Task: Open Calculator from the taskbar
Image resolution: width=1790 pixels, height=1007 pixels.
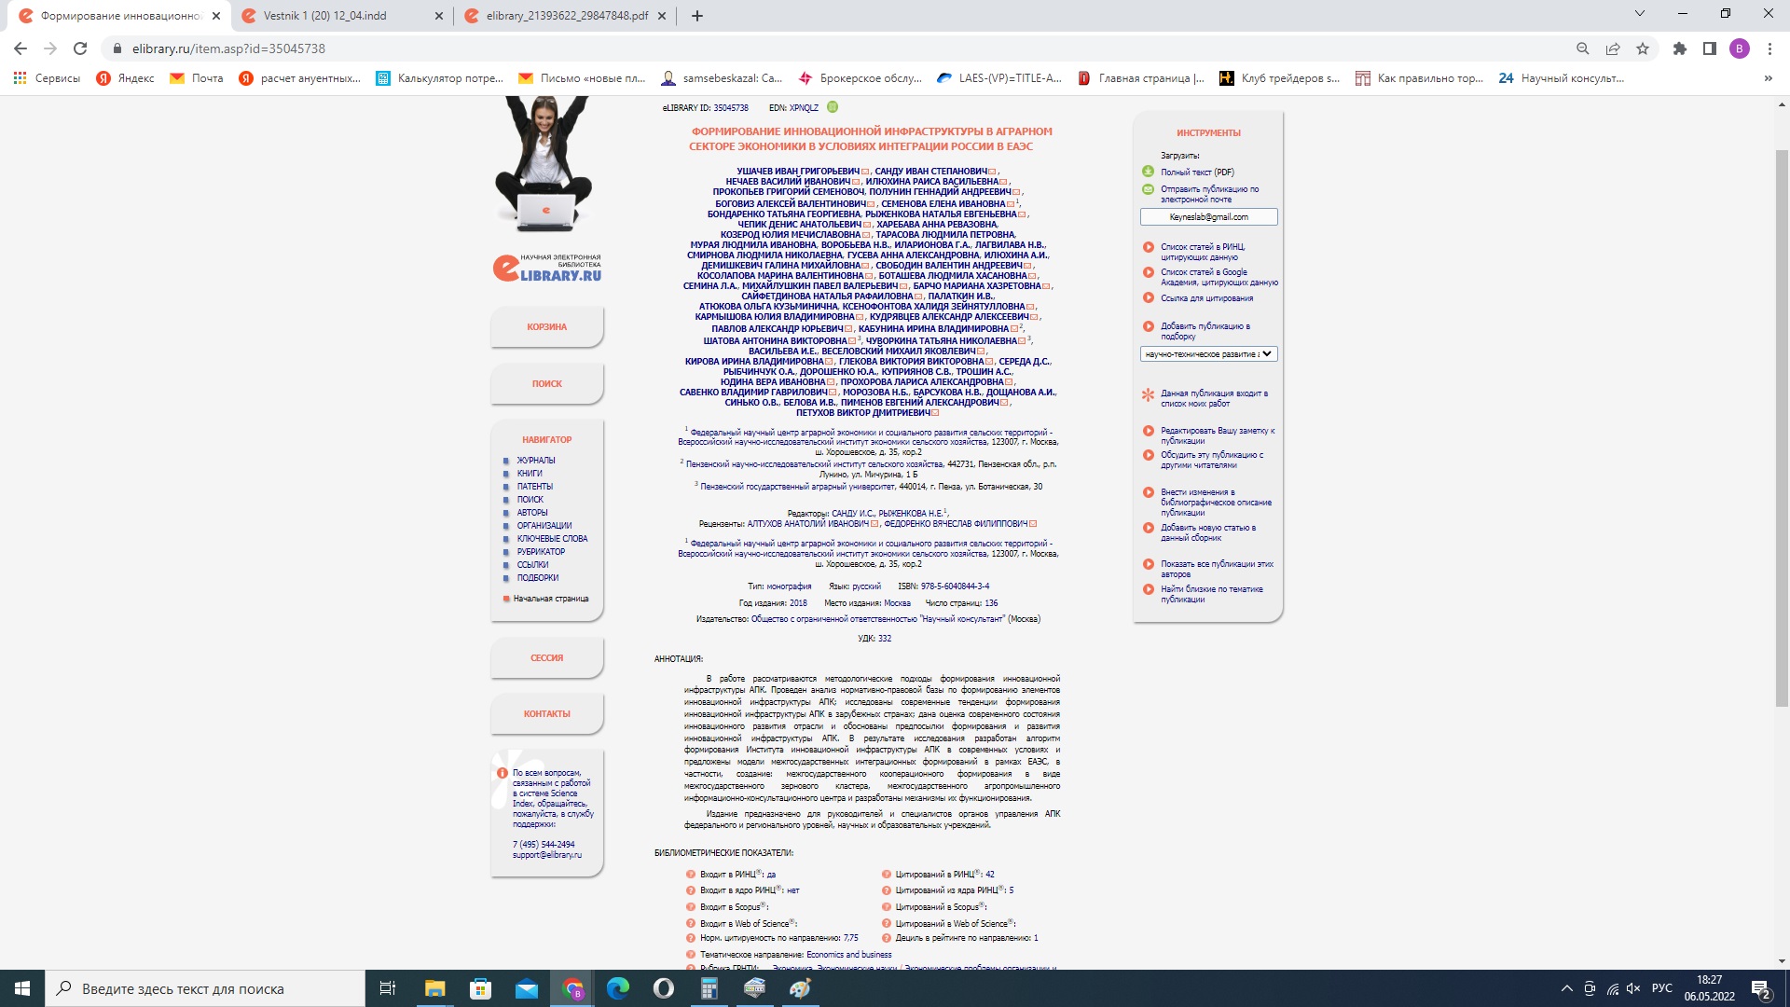Action: pyautogui.click(x=709, y=988)
